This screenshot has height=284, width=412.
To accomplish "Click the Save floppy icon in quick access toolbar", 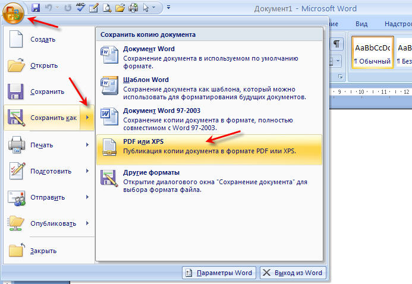I will point(36,8).
